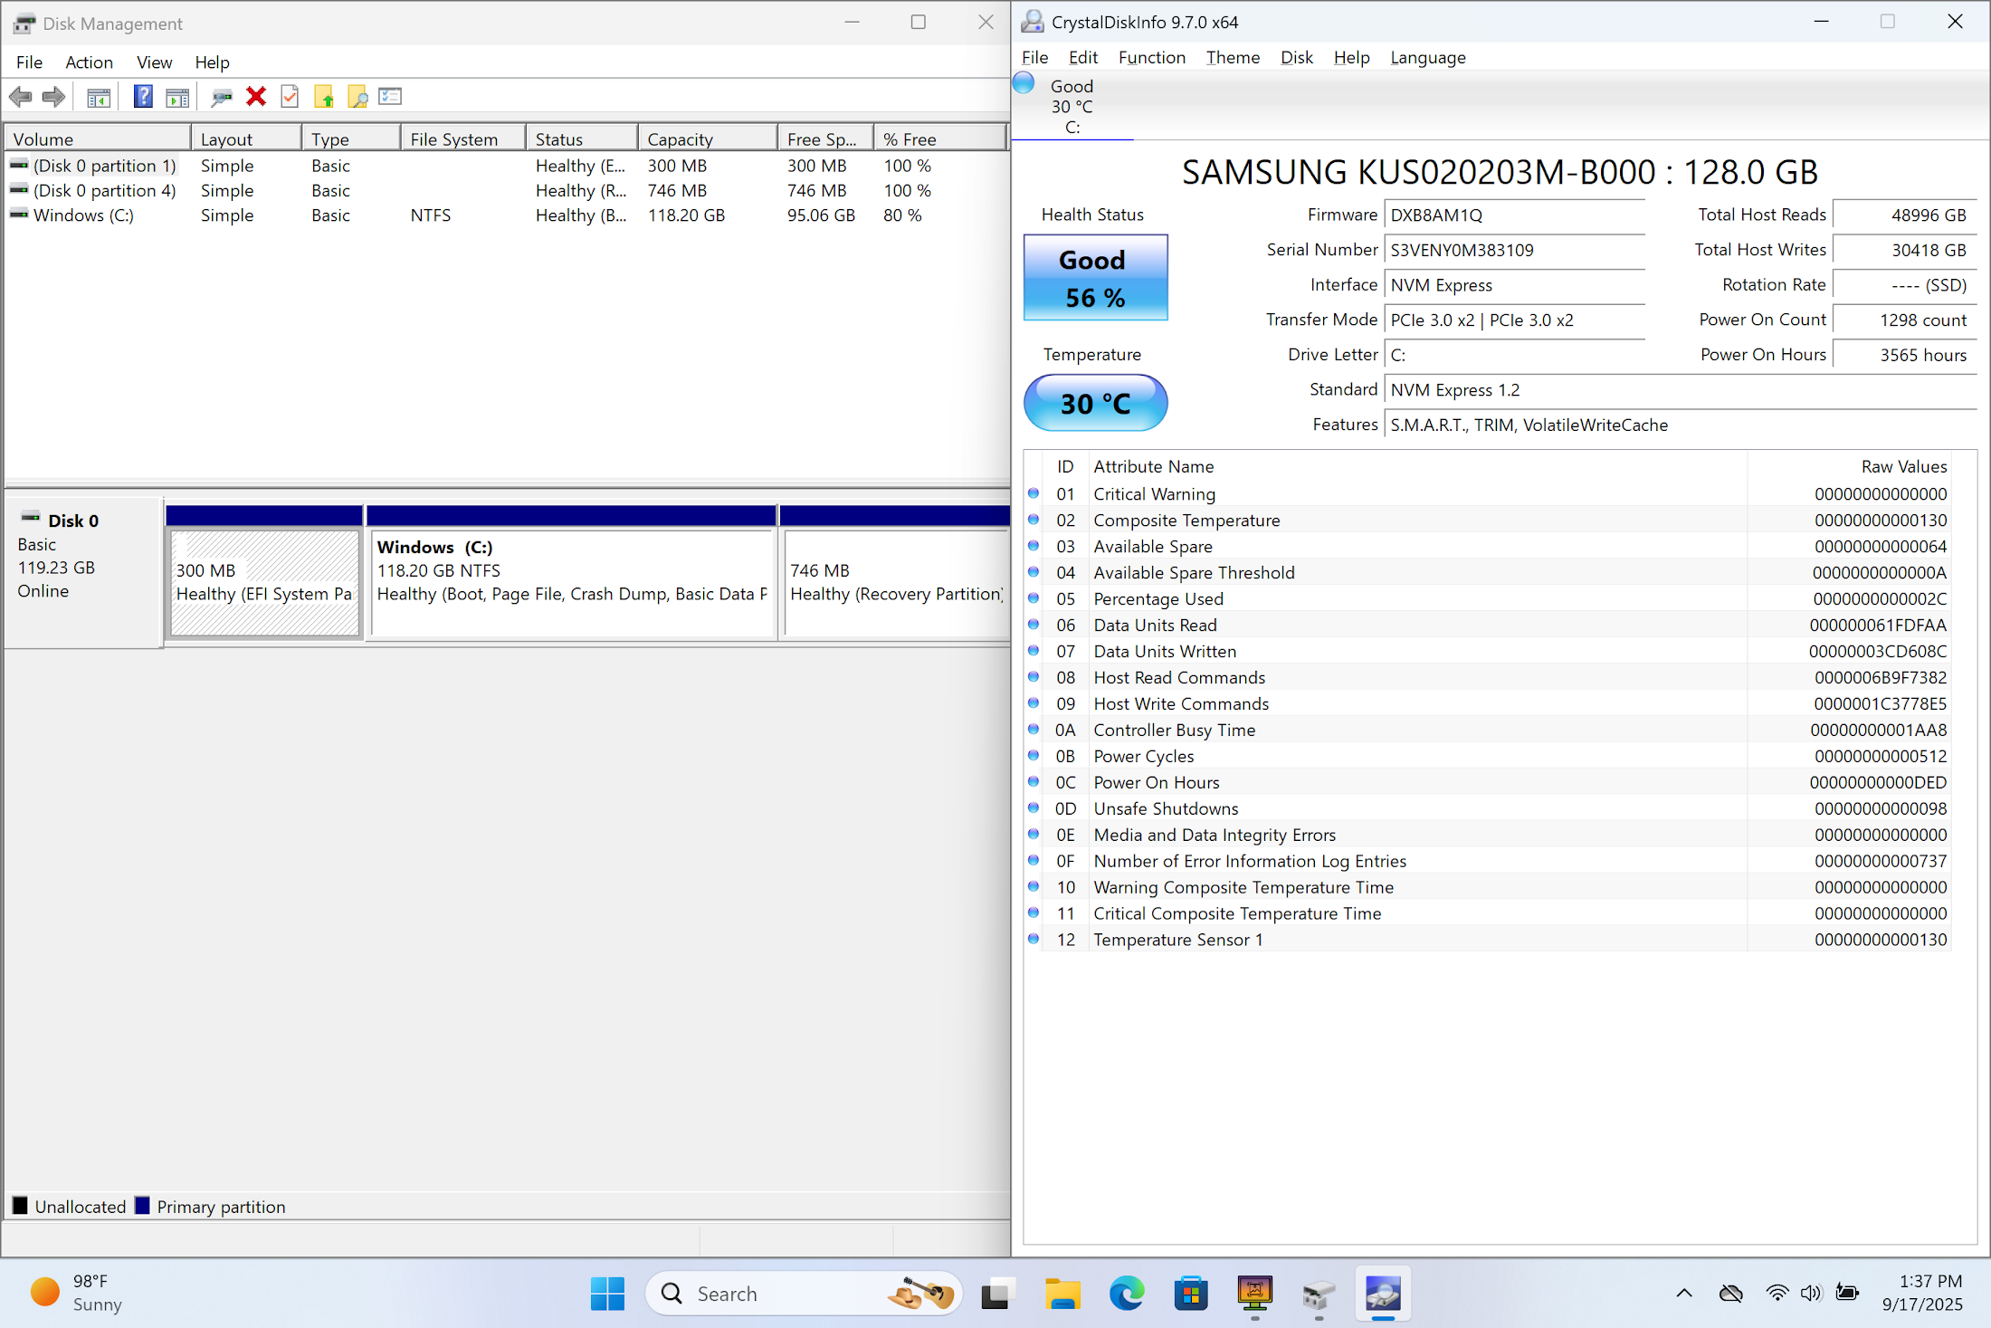Click the Firmware field DXB8AM1Q

[1514, 215]
